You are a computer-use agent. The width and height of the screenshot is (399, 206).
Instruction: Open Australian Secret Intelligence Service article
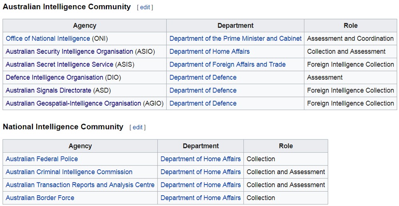[x=59, y=65]
